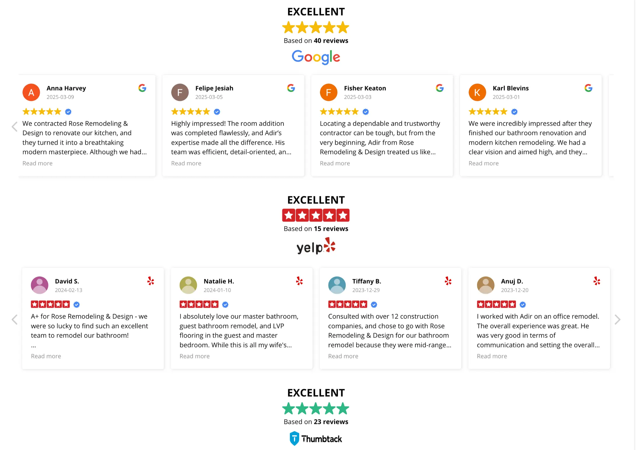Show next Yelp reviews with right arrow
This screenshot has width=636, height=450.
[x=617, y=320]
